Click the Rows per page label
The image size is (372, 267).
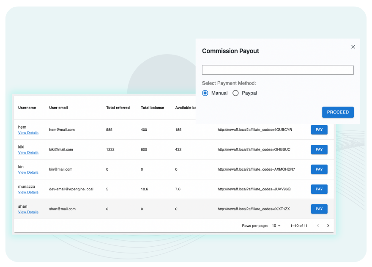click(255, 226)
